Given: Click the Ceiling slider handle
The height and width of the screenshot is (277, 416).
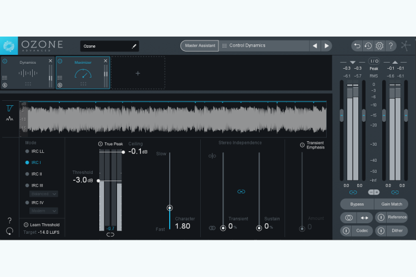Looking at the screenshot, I should coord(123,152).
